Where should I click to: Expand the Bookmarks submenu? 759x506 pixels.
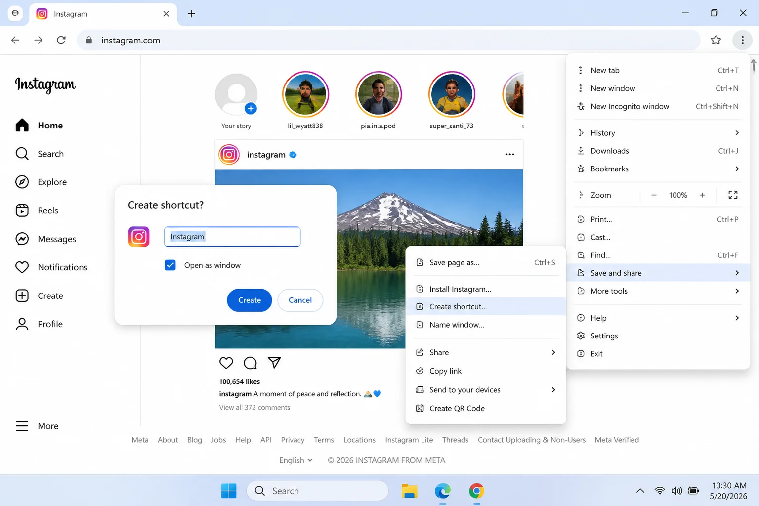coord(658,169)
